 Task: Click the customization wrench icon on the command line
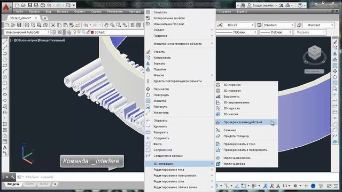click(13, 177)
